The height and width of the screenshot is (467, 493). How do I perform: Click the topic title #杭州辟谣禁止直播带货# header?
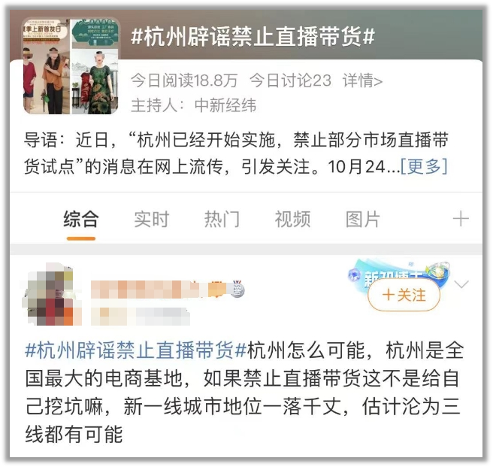point(253,37)
